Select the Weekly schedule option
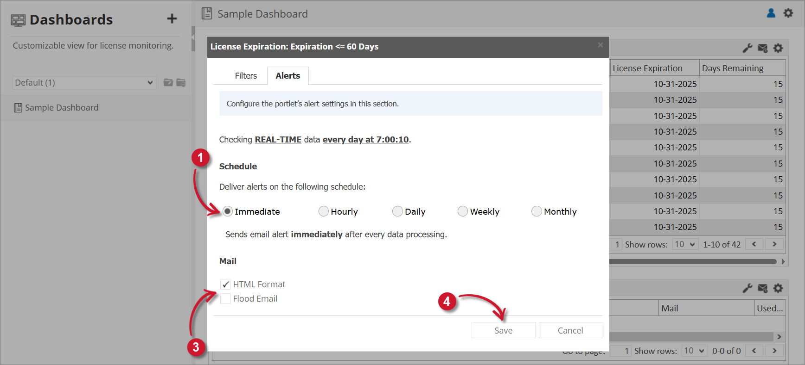This screenshot has height=365, width=805. [x=463, y=211]
